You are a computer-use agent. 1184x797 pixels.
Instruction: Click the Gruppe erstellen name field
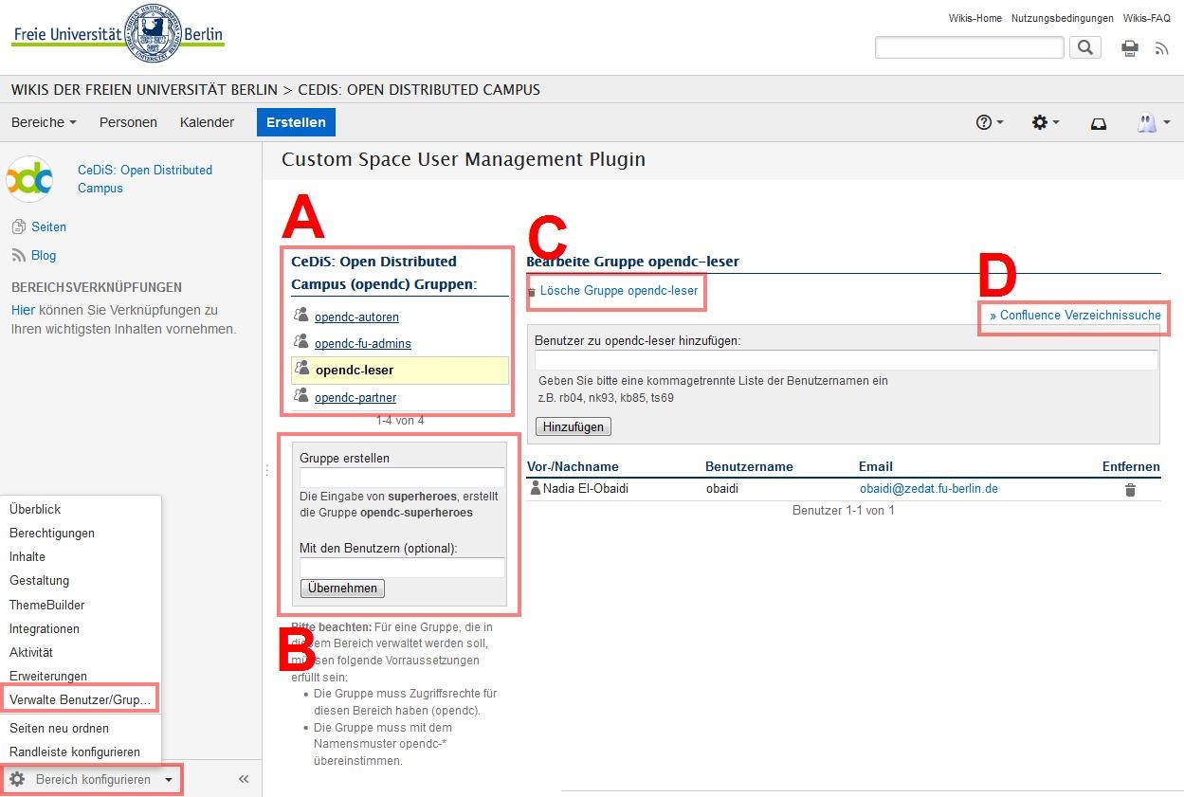[x=402, y=477]
